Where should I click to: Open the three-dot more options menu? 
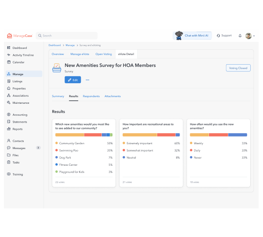point(87,80)
